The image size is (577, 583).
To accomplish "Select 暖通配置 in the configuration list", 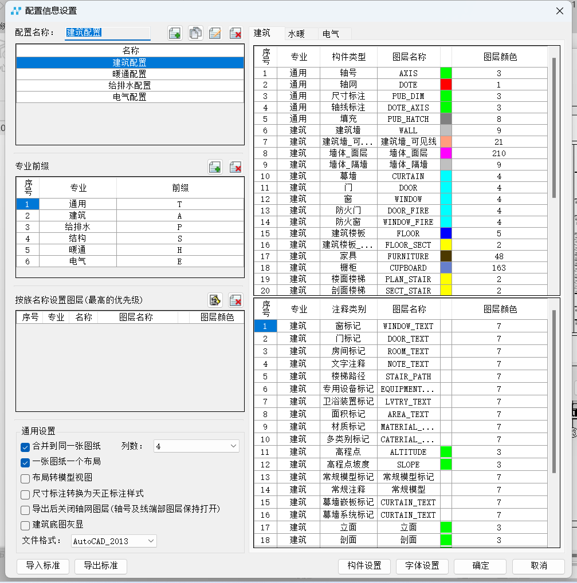I will click(x=129, y=74).
